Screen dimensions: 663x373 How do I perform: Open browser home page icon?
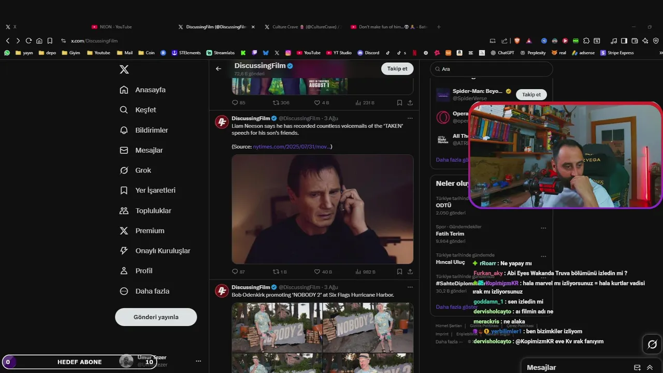click(x=39, y=41)
